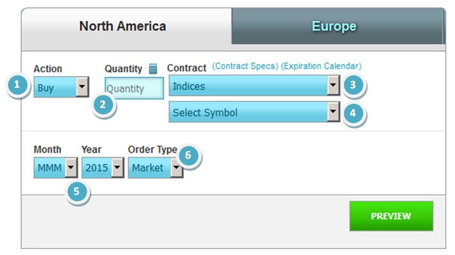Click the arrow button of the Indices dropdown
The height and width of the screenshot is (255, 455).
(333, 85)
